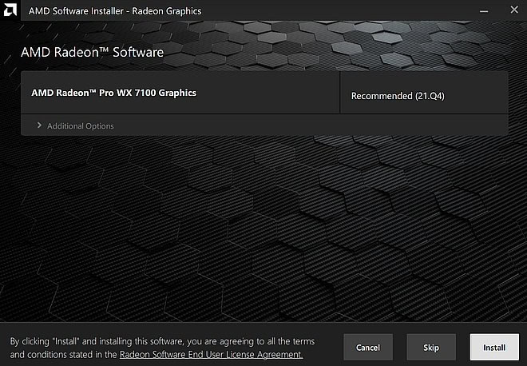Close the AMD installer window

tap(511, 11)
